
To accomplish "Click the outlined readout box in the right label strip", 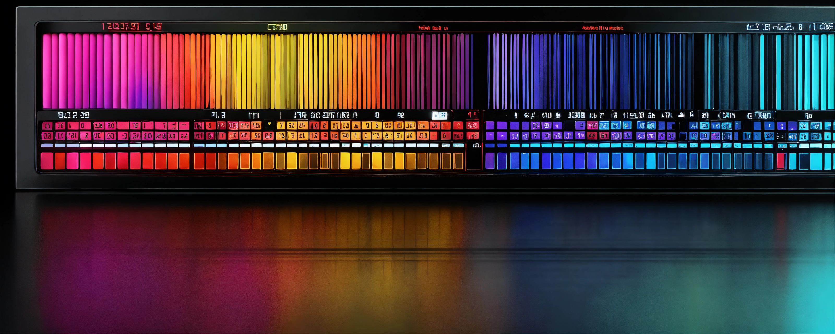I will [x=765, y=115].
